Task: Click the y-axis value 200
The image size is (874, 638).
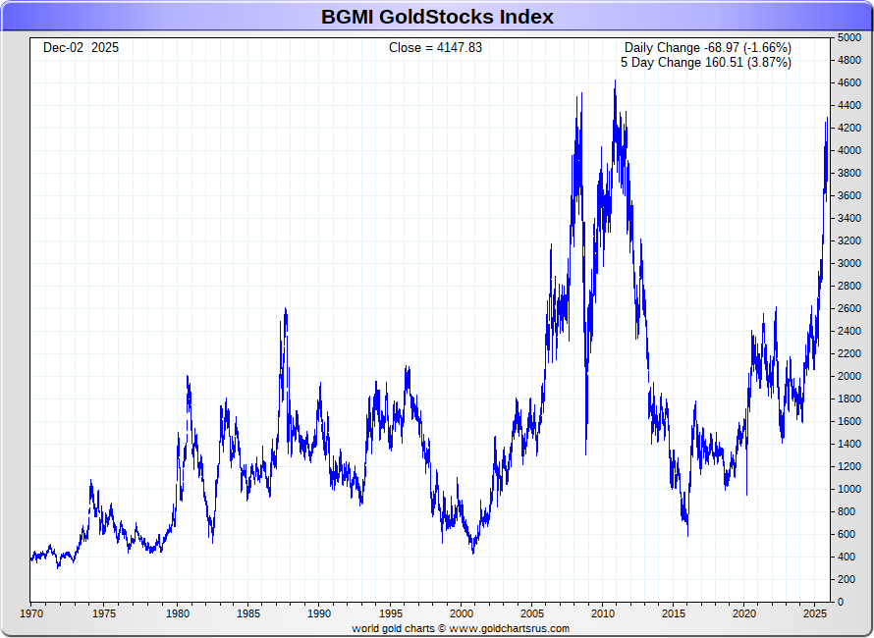Action: [847, 579]
